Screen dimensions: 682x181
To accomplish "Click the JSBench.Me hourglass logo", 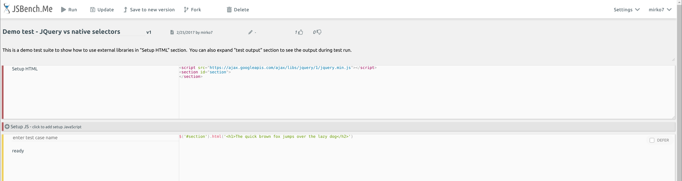I will [7, 9].
